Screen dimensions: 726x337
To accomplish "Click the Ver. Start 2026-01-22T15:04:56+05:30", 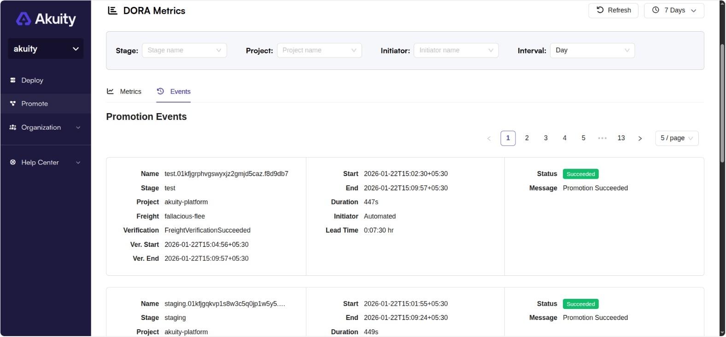I will [x=206, y=245].
